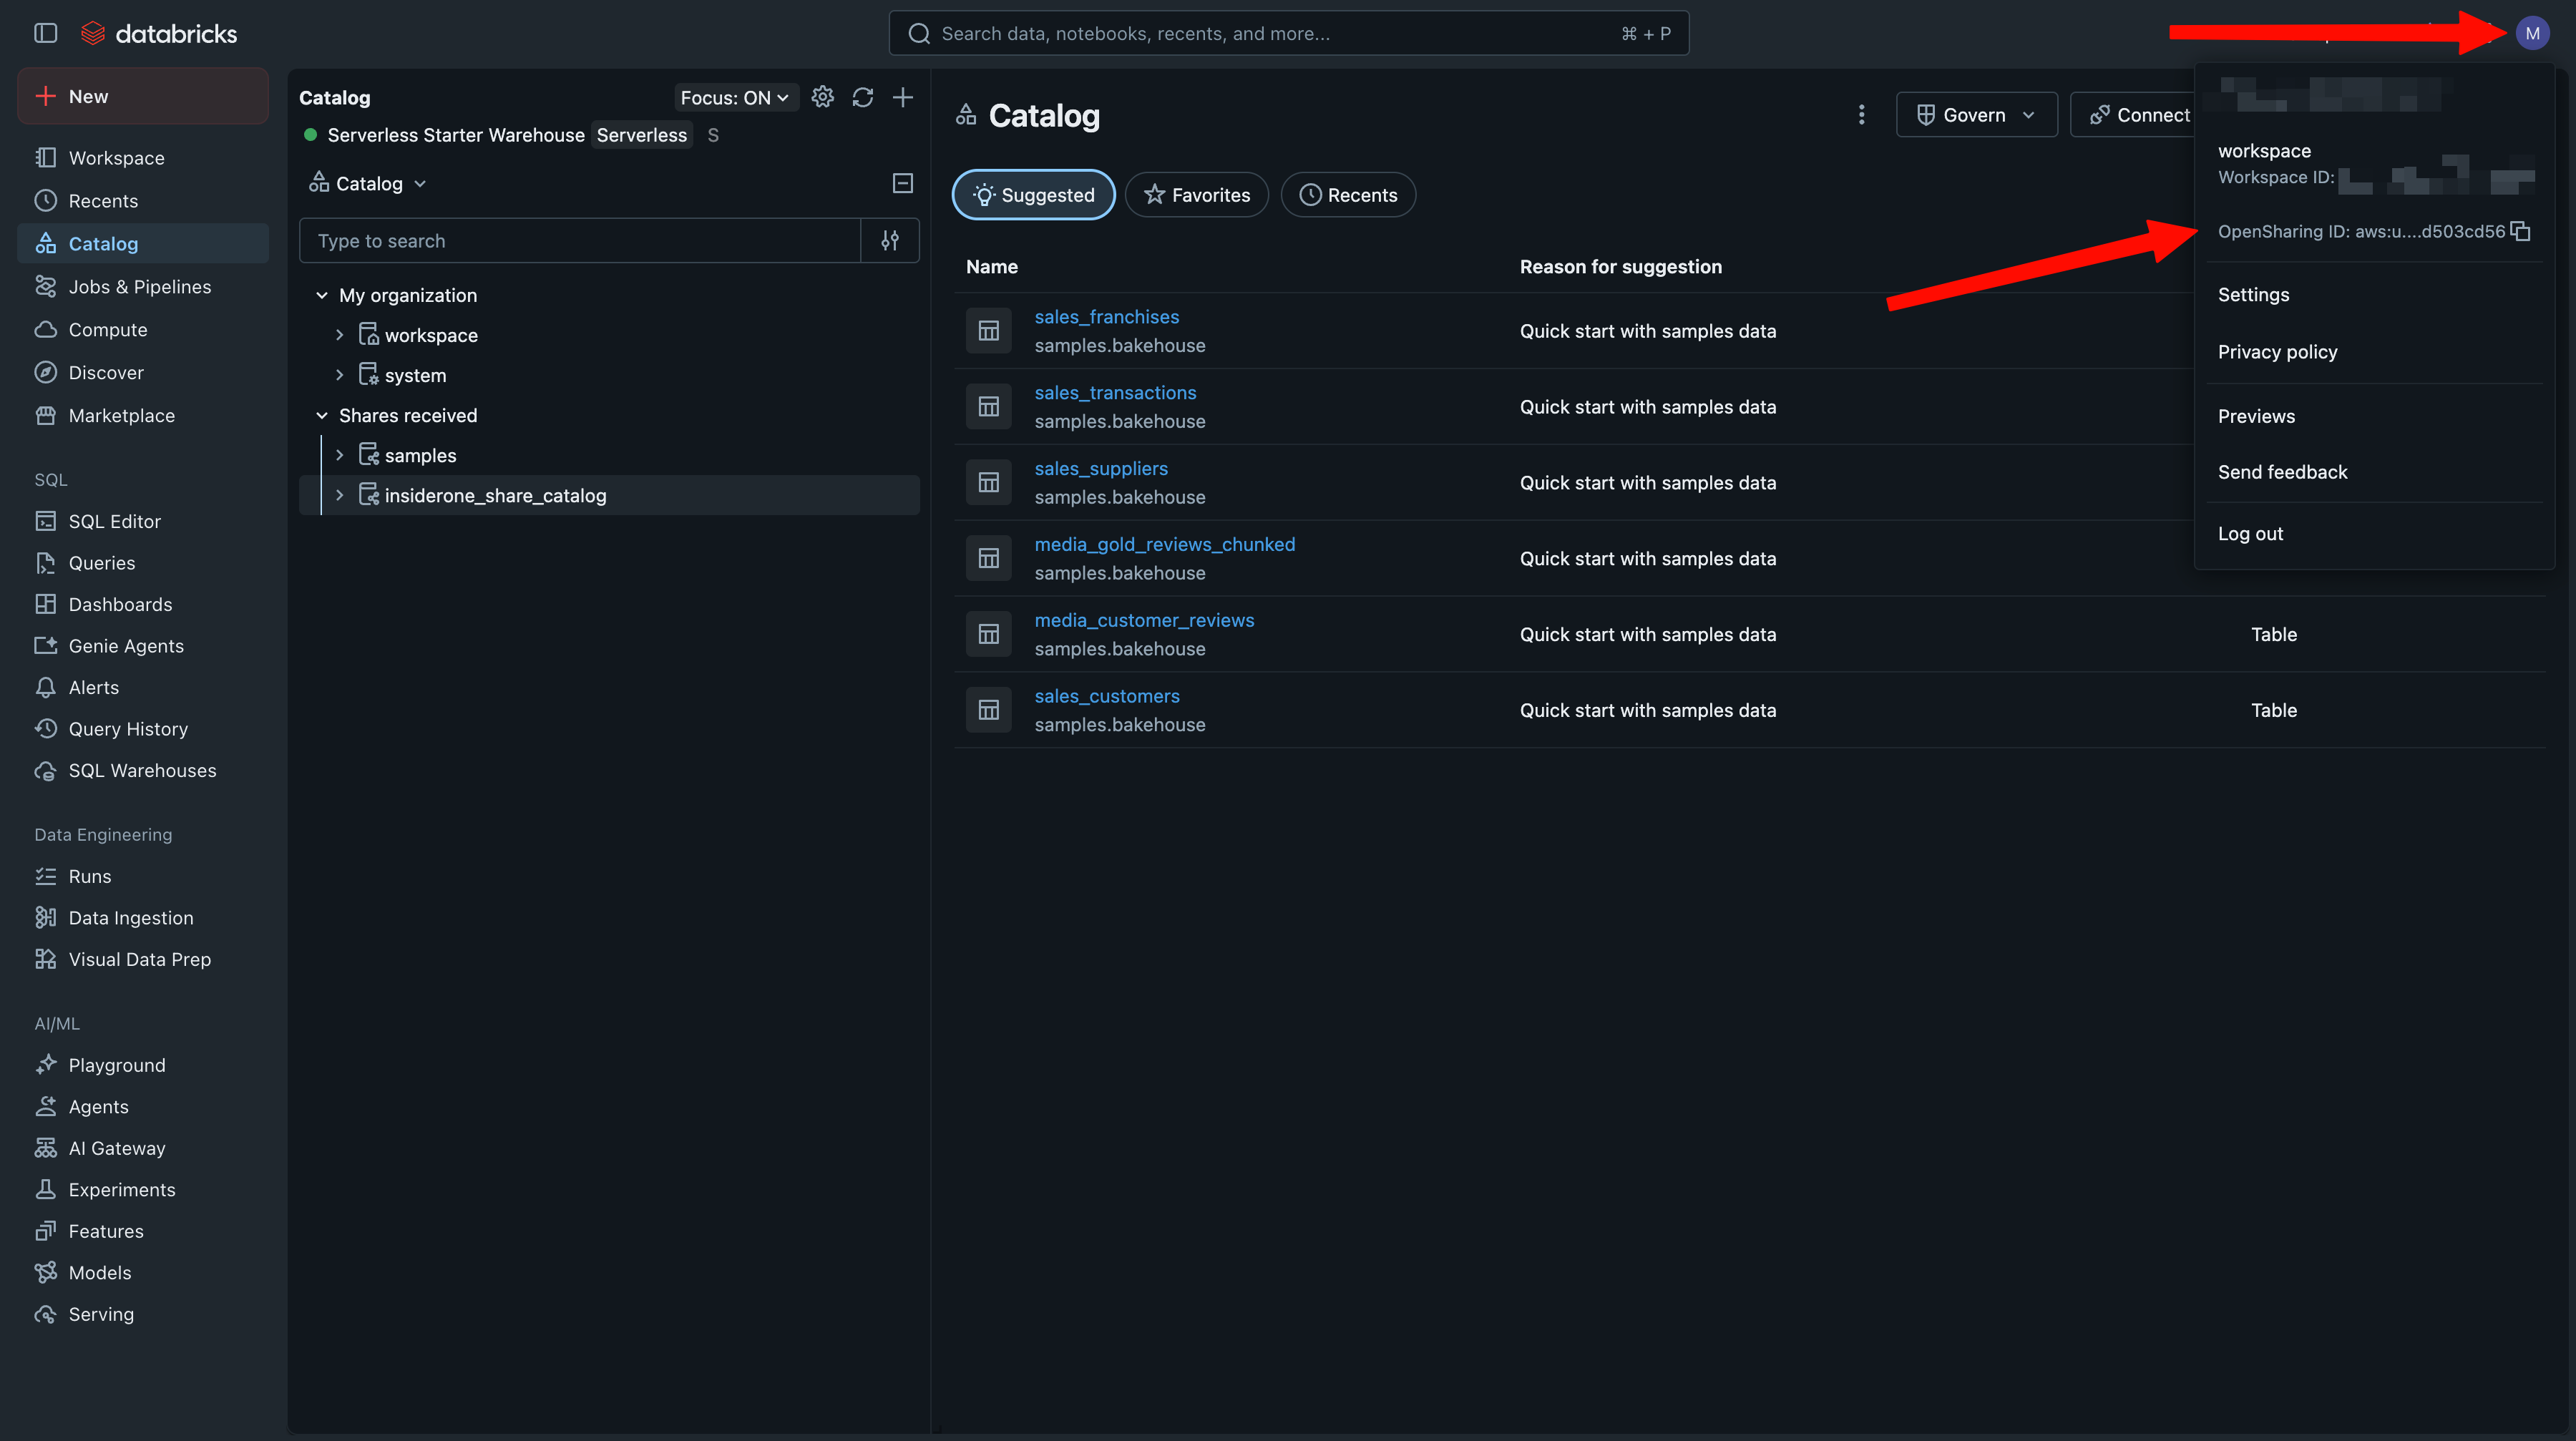Focus the global search bar
The image size is (2576, 1441).
[x=1288, y=33]
